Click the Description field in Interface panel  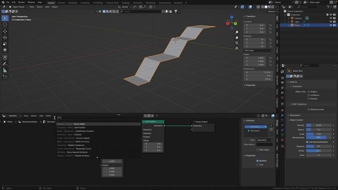pyautogui.click(x=265, y=145)
